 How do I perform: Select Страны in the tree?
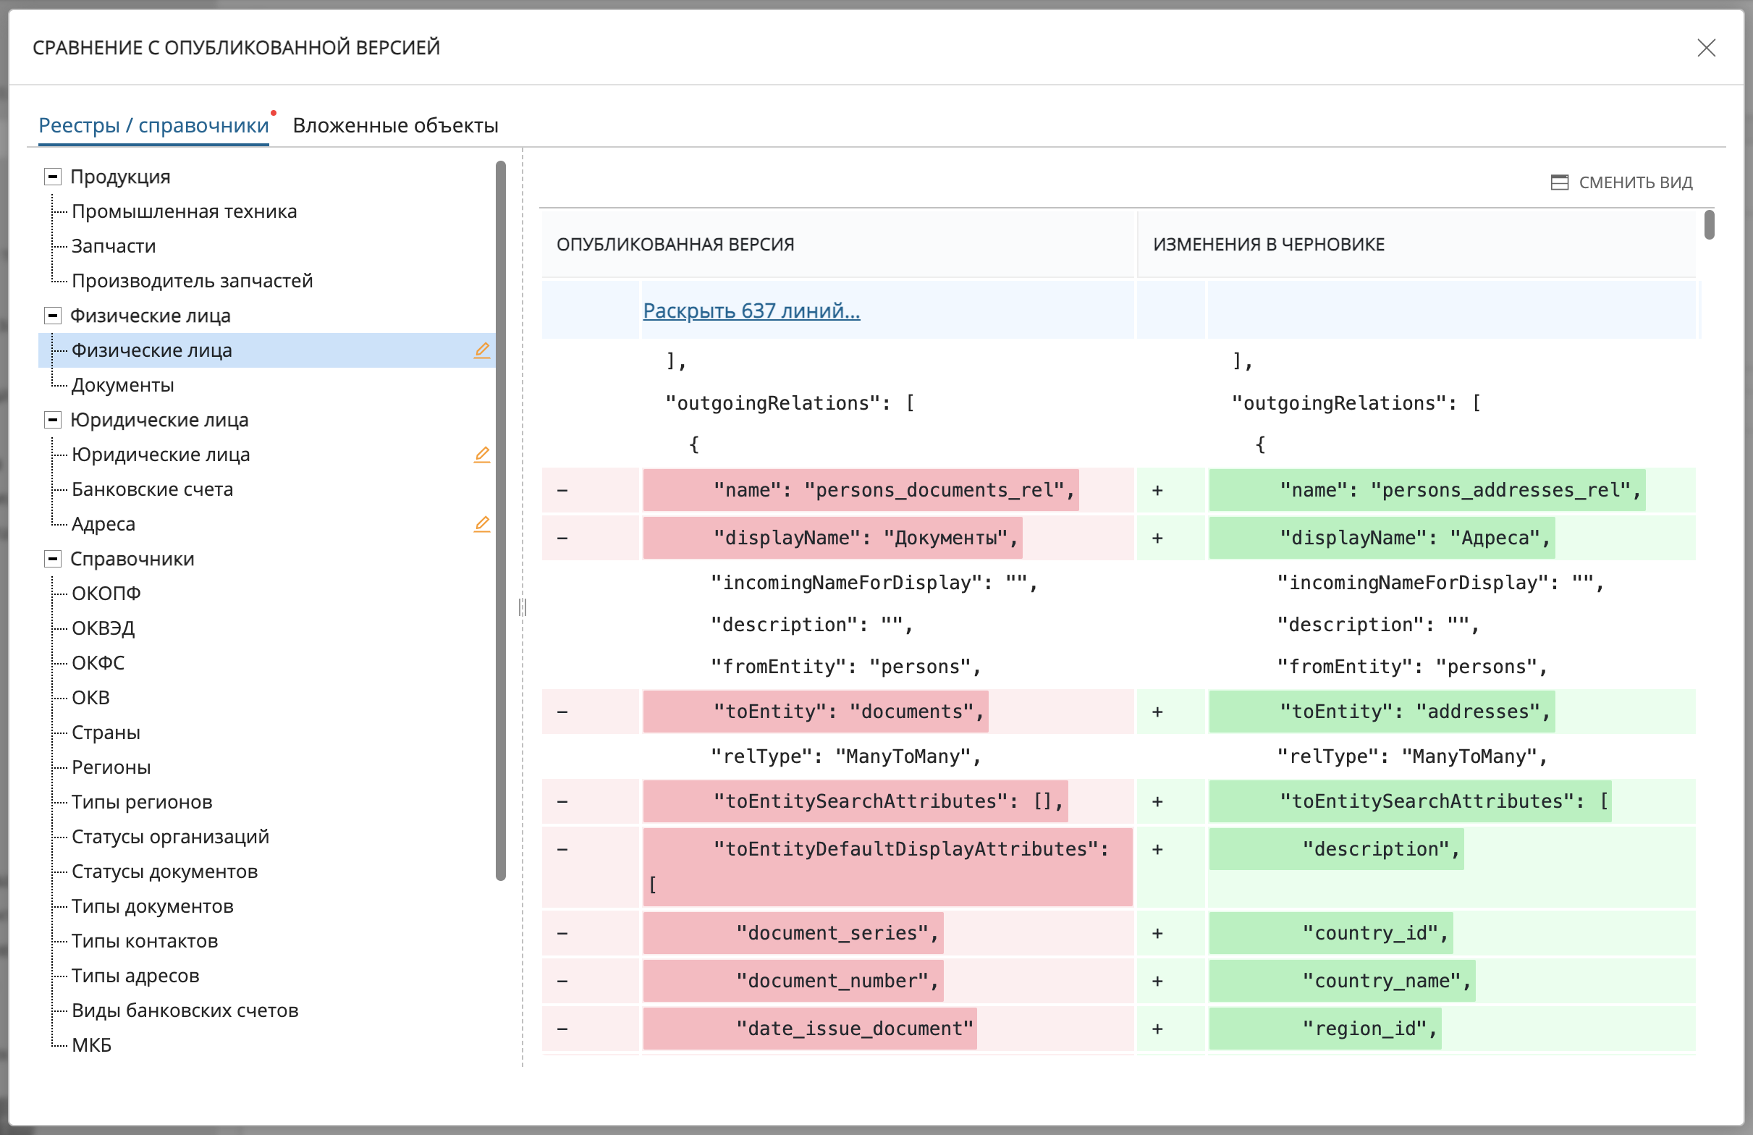pyautogui.click(x=106, y=732)
